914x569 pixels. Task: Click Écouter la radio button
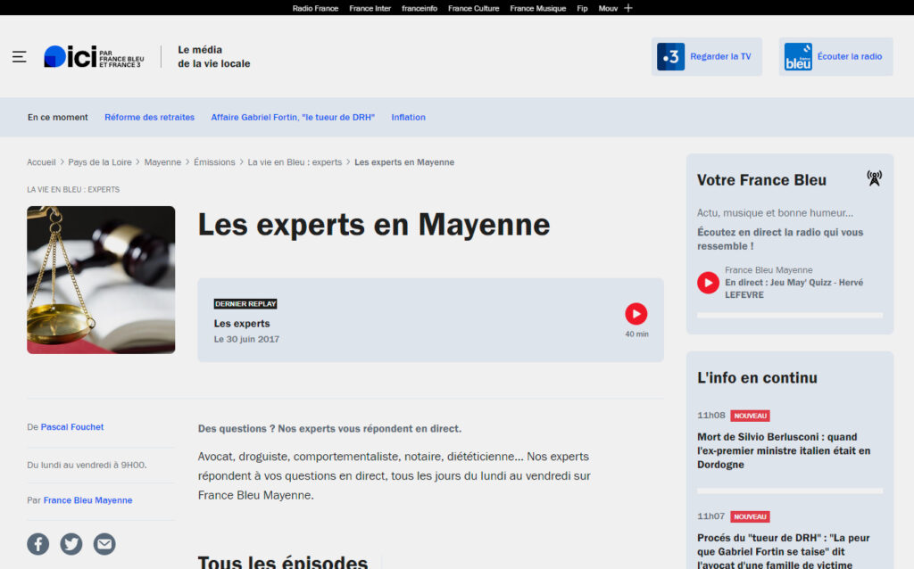pos(835,56)
